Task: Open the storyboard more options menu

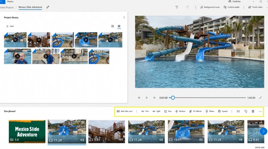Action: pyautogui.click(x=260, y=111)
